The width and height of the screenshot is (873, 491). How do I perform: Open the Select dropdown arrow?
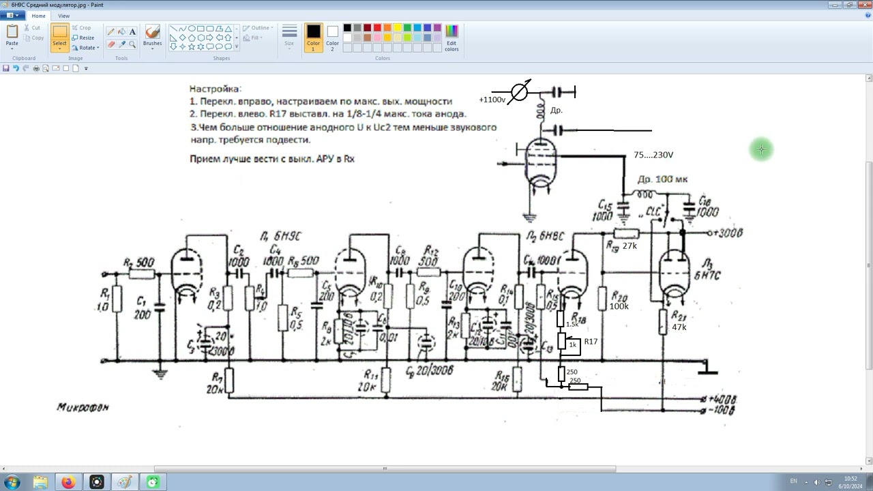point(60,48)
